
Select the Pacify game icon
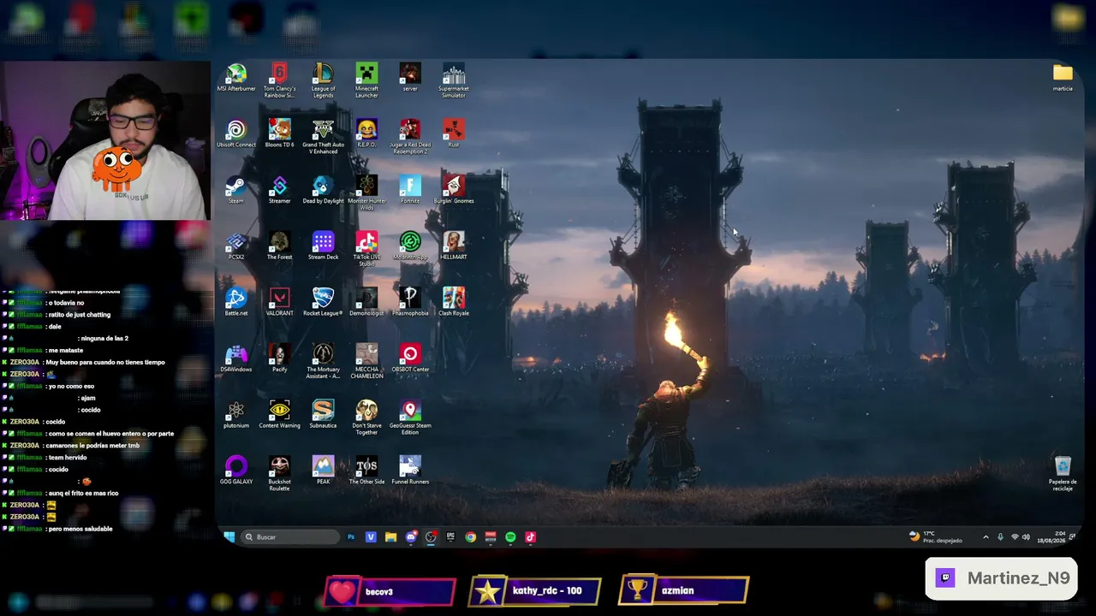click(x=279, y=358)
